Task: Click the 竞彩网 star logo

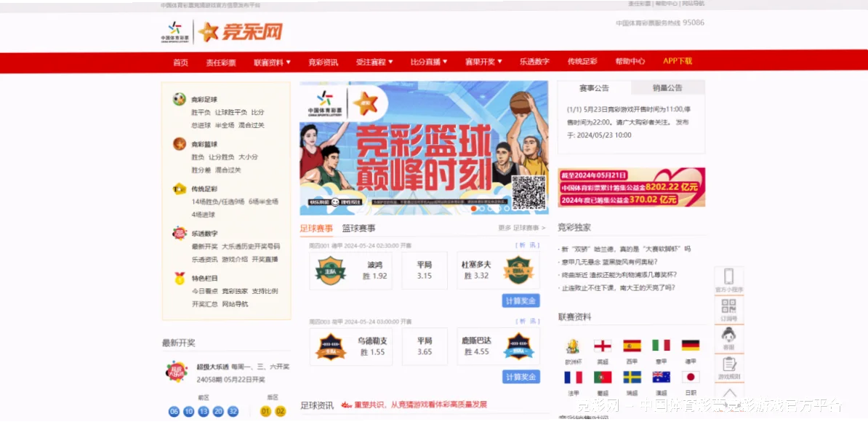Action: [241, 31]
